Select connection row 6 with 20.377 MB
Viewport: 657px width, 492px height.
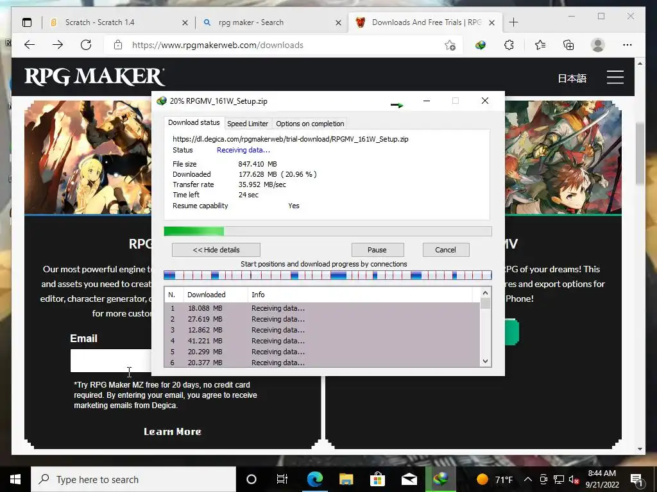[x=322, y=363]
